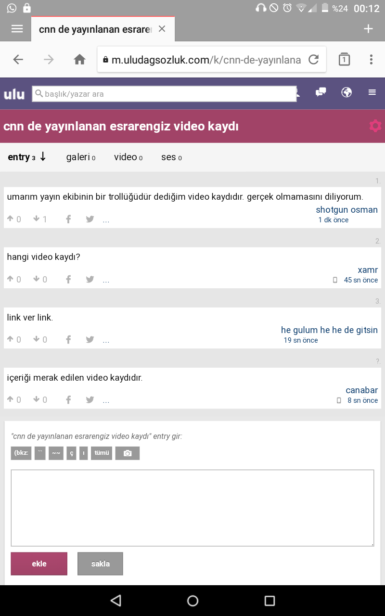Switch to the galeri tab
This screenshot has height=616, width=385.
81,157
